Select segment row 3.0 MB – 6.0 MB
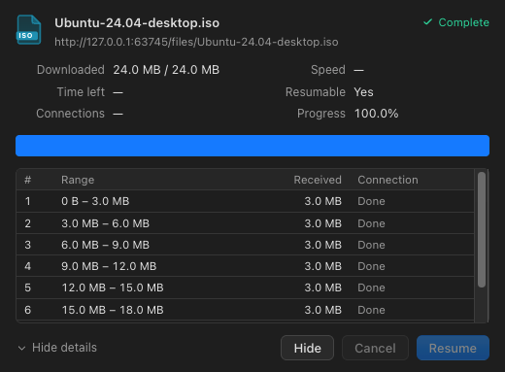 [246, 223]
